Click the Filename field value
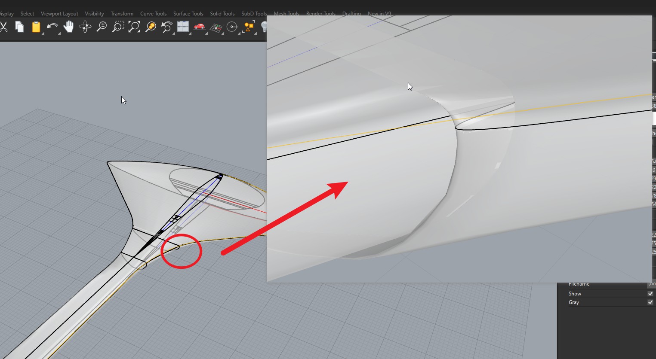The image size is (656, 359). coord(651,284)
